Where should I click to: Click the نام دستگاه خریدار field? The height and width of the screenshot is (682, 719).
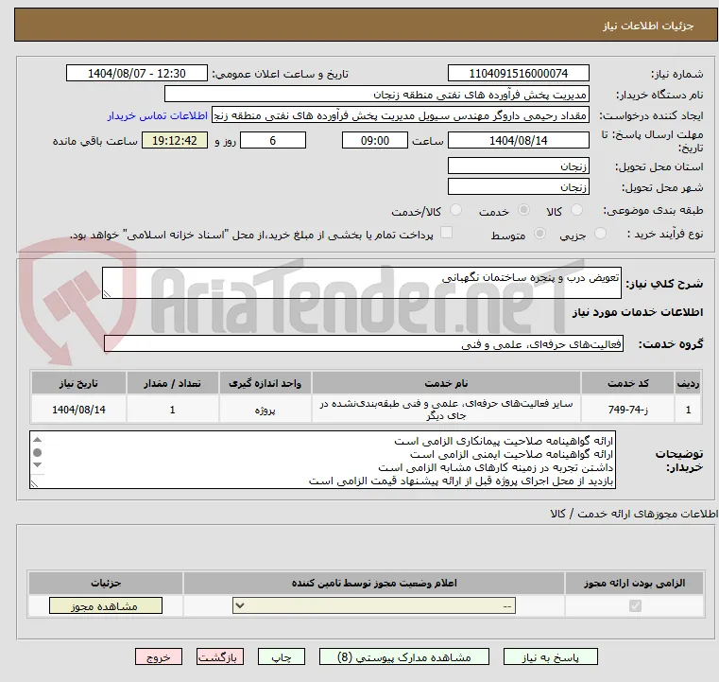(x=376, y=95)
